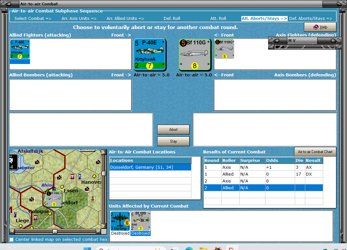Select the 'Def. Roll' subphase step
The height and width of the screenshot is (250, 347).
(172, 18)
